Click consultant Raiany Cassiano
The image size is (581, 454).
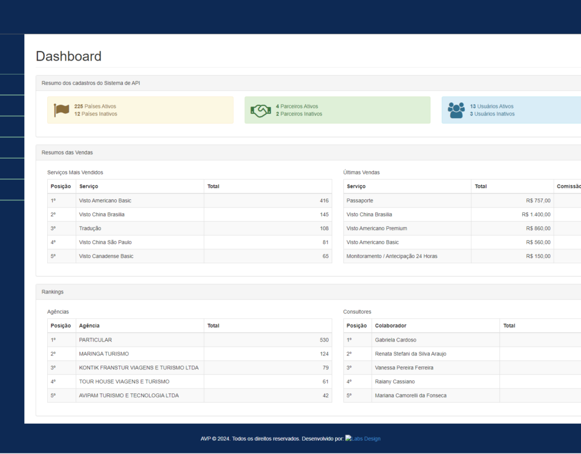(395, 382)
